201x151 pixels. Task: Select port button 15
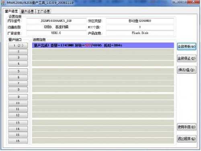click(x=18, y=135)
